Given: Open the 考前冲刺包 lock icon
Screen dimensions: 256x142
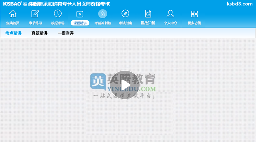Looking at the screenshot, I should pos(102,14).
